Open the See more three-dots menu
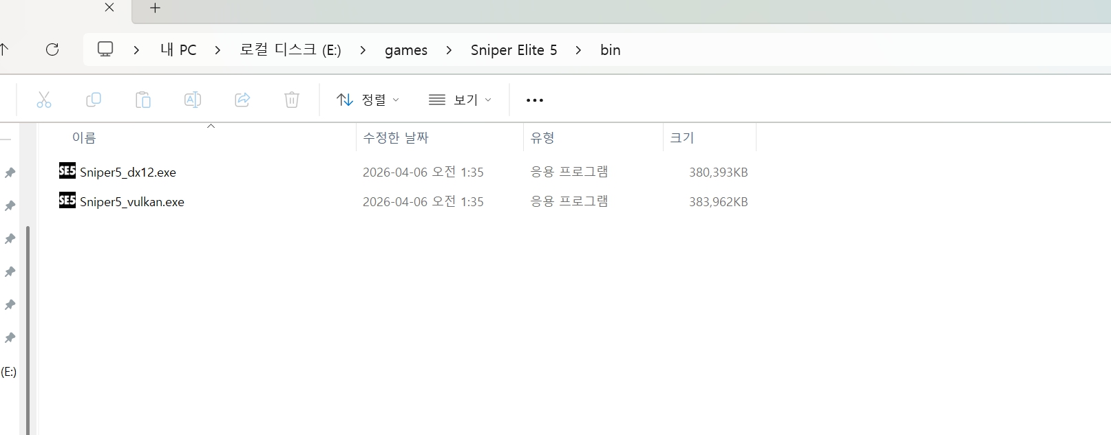The width and height of the screenshot is (1111, 435). pyautogui.click(x=535, y=100)
